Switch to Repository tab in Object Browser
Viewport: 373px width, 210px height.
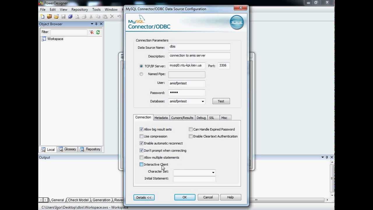90,149
